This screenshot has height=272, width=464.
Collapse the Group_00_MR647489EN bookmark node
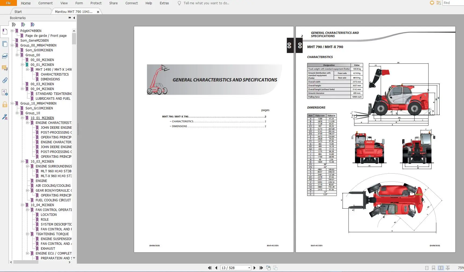[x=12, y=45]
